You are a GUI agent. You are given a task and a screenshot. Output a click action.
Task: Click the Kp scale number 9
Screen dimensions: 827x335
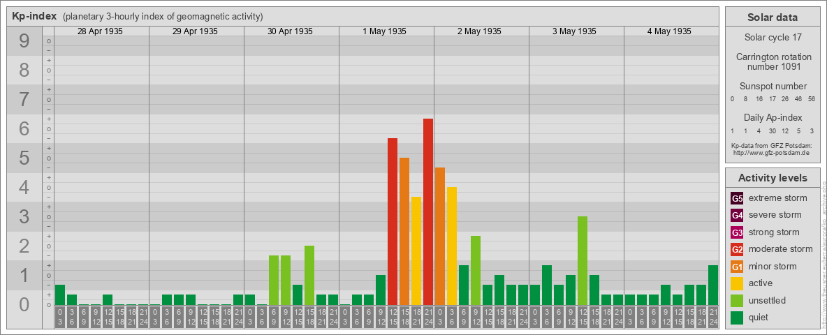click(x=24, y=41)
